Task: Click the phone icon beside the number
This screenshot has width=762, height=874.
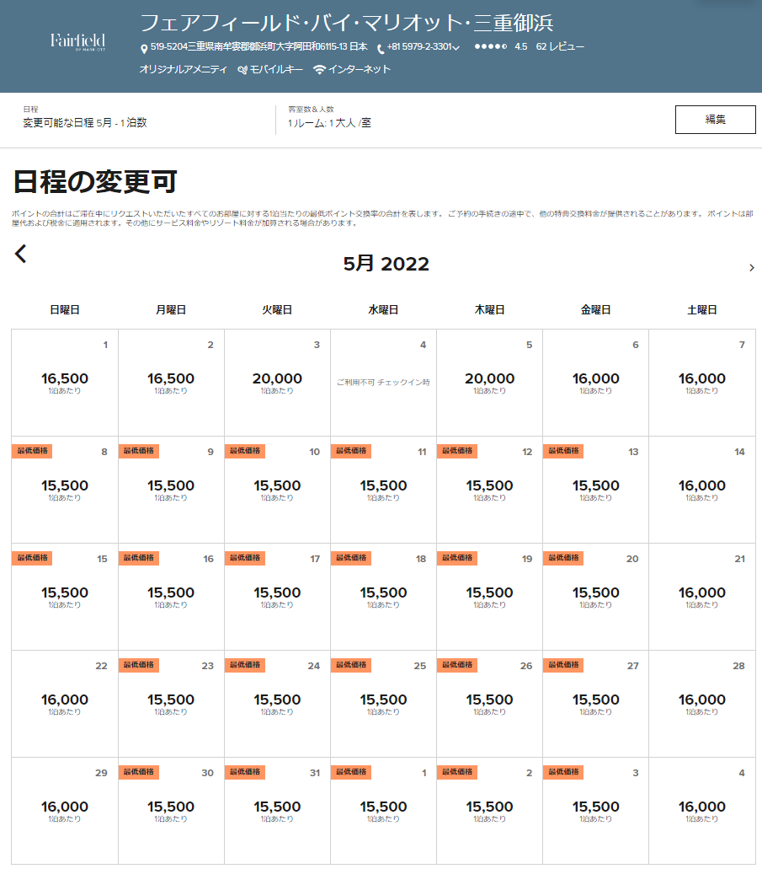Action: [x=381, y=48]
